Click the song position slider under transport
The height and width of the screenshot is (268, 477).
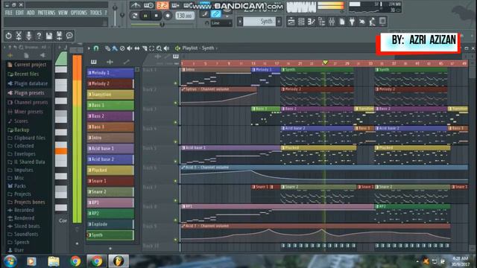point(162,25)
